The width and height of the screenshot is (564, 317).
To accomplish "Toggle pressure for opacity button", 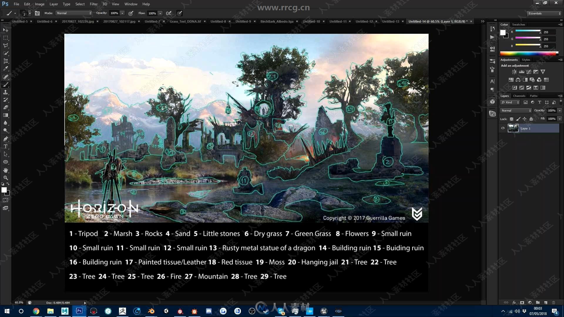I will [131, 13].
